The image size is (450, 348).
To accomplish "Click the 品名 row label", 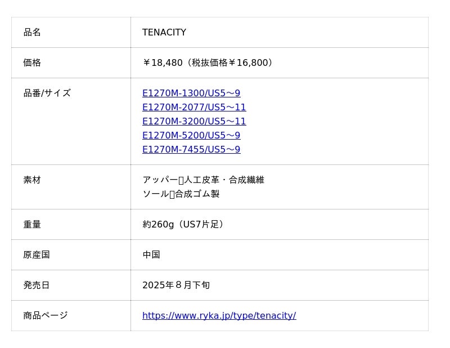I will pos(32,33).
